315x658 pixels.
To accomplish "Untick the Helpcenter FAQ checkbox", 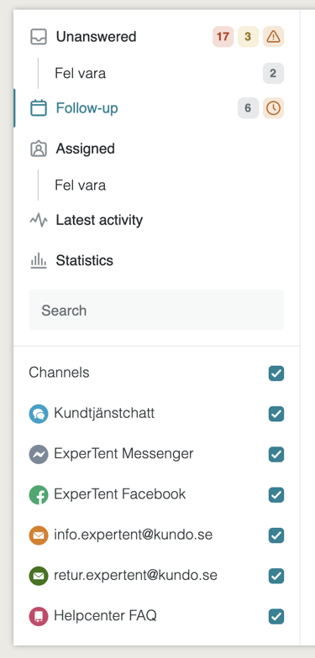I will click(x=276, y=616).
